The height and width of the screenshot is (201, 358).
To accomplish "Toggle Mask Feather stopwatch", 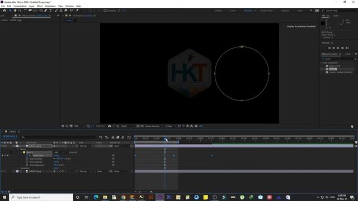I will (x=27, y=159).
